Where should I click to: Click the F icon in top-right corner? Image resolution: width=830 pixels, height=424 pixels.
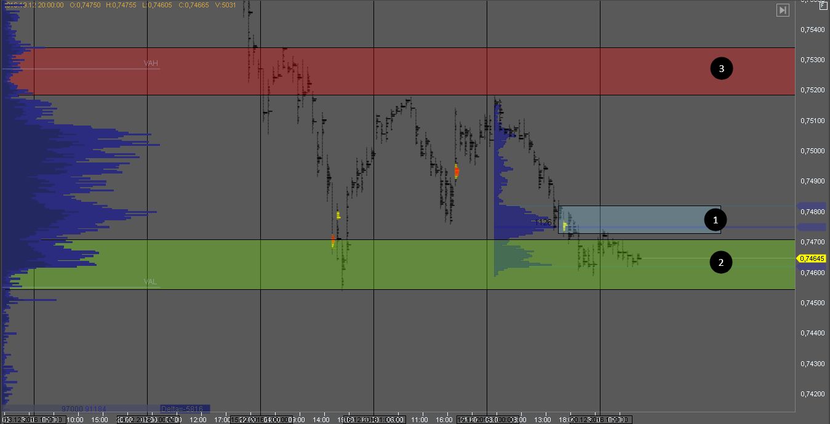coord(823,5)
